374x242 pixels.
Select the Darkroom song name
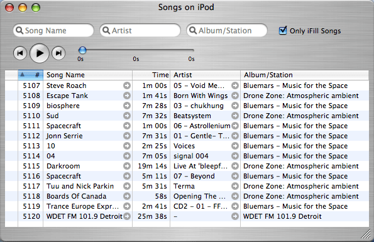(63, 166)
